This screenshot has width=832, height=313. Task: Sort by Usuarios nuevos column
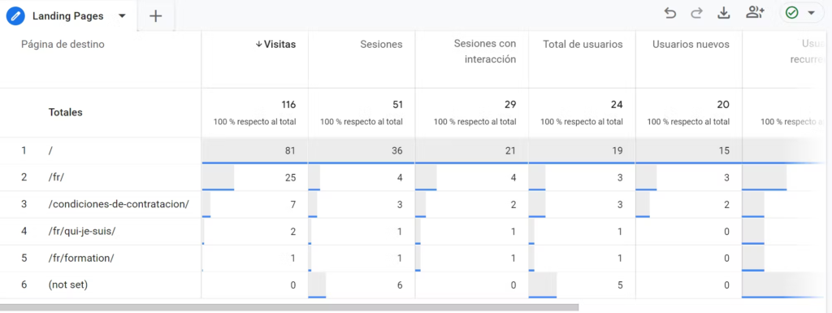click(x=691, y=45)
